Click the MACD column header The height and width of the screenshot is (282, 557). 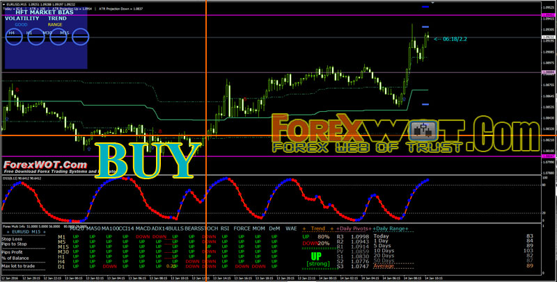pos(143,229)
